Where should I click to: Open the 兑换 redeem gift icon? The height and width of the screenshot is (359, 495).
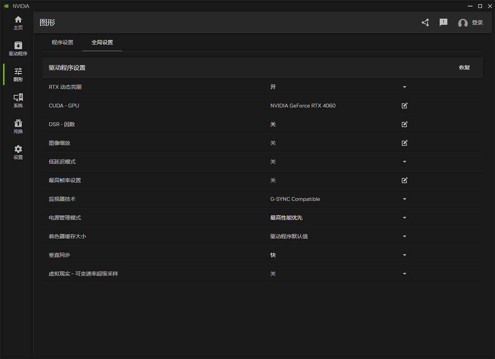pyautogui.click(x=18, y=127)
